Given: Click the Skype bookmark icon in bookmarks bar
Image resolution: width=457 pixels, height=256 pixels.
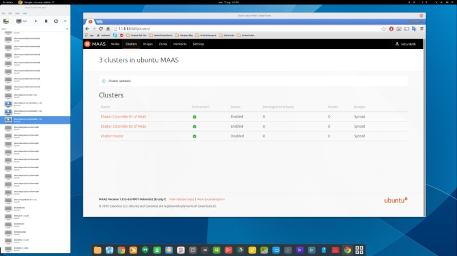Looking at the screenshot, I should tap(115, 35).
